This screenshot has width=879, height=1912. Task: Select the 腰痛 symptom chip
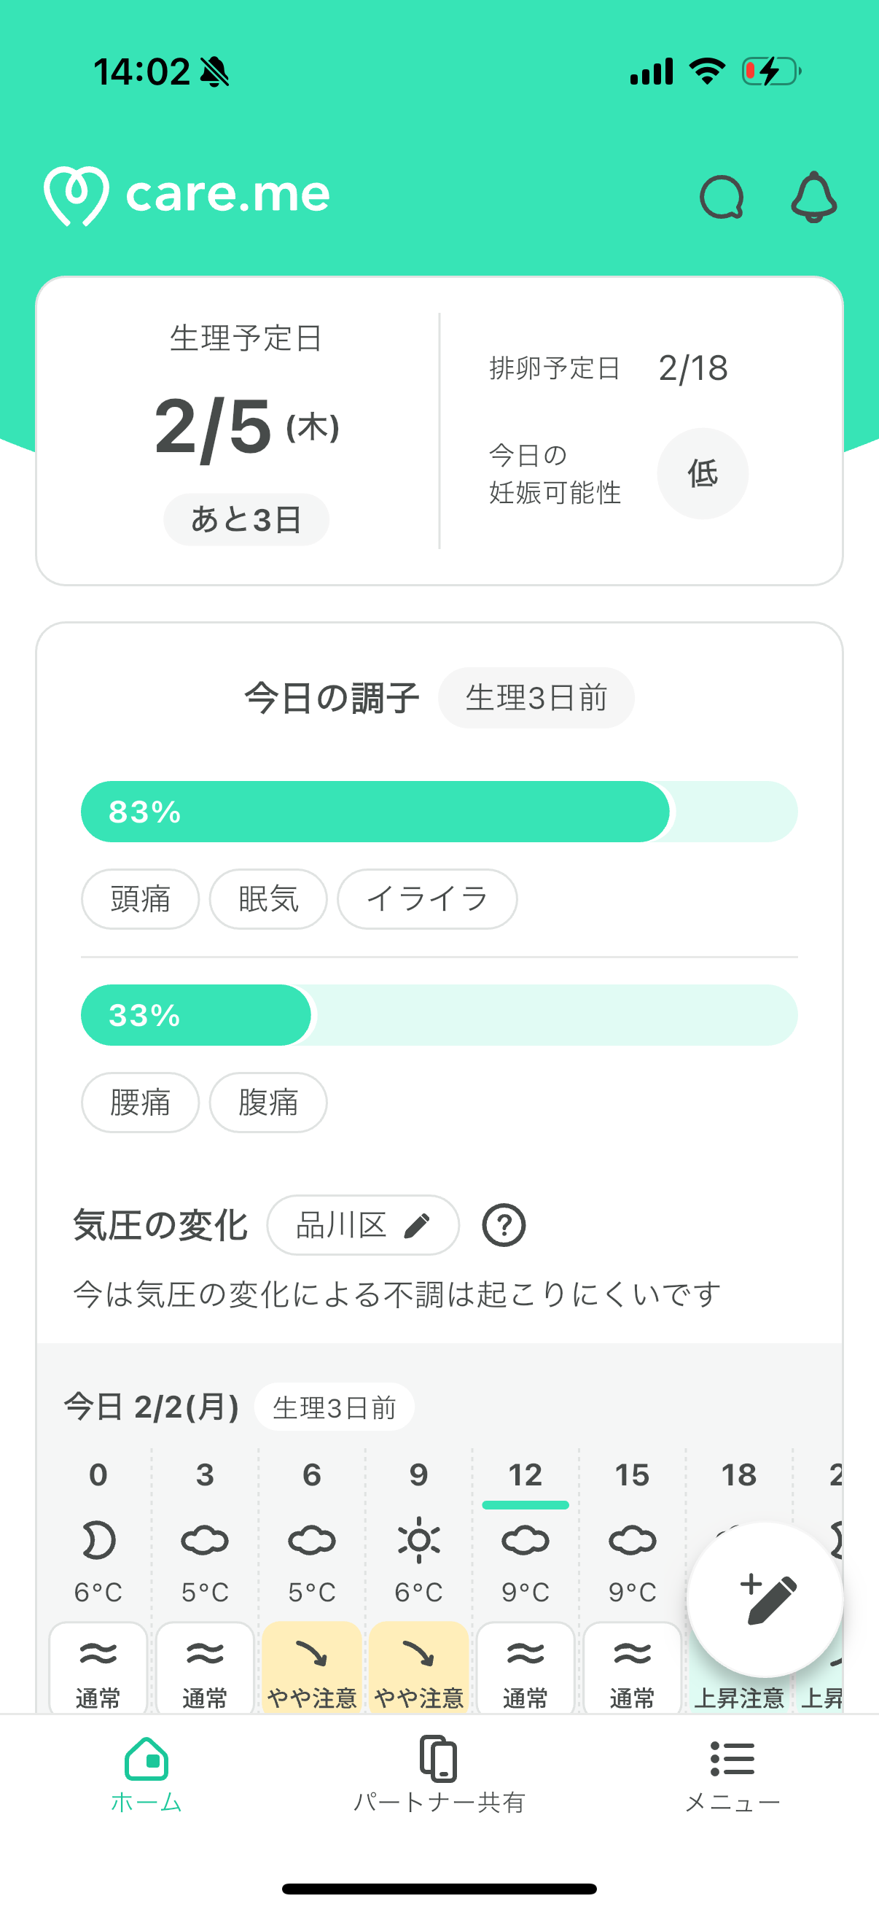140,1103
